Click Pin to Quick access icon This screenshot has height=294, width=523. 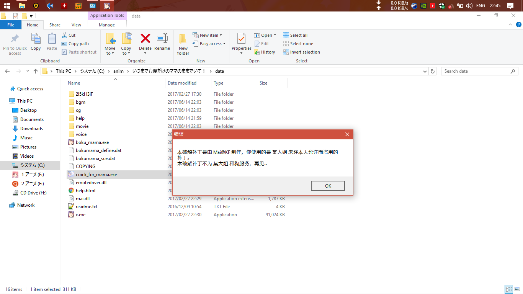pos(15,39)
